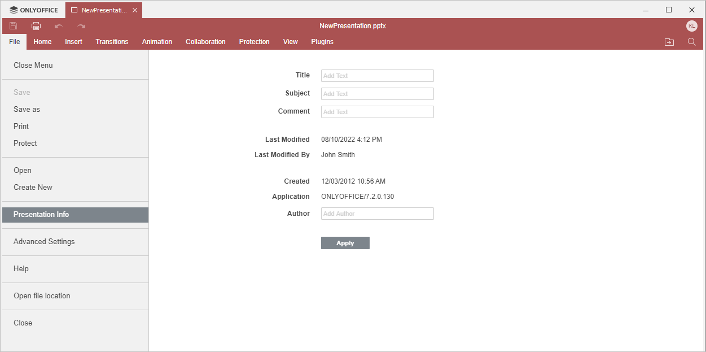Image resolution: width=706 pixels, height=352 pixels.
Task: Click the Print icon in title bar
Action: pos(36,26)
